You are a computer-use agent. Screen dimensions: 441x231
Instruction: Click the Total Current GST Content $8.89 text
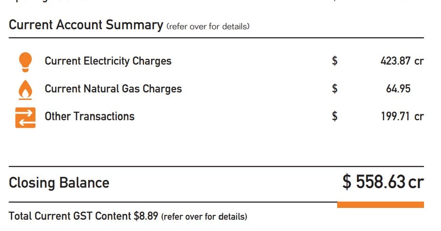pos(84,216)
